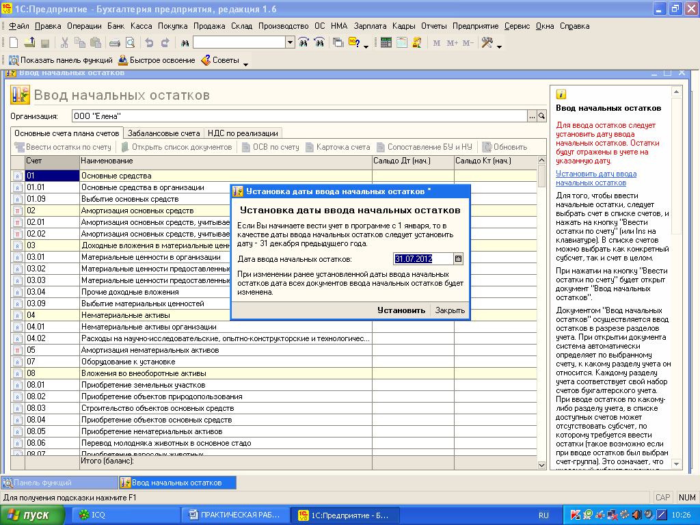Click the Советы button
This screenshot has width=700, height=525.
[221, 60]
